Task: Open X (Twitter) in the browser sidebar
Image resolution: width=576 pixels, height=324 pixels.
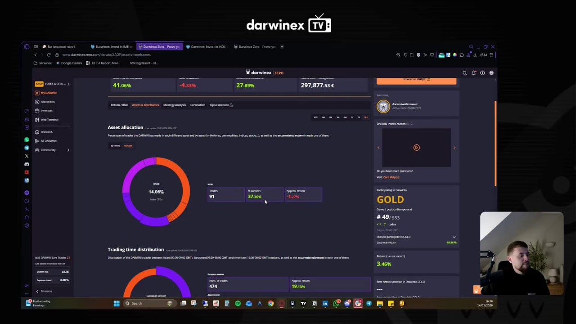Action: (27, 156)
